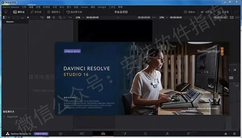Open the 文件 (File) menu

[24, 7]
